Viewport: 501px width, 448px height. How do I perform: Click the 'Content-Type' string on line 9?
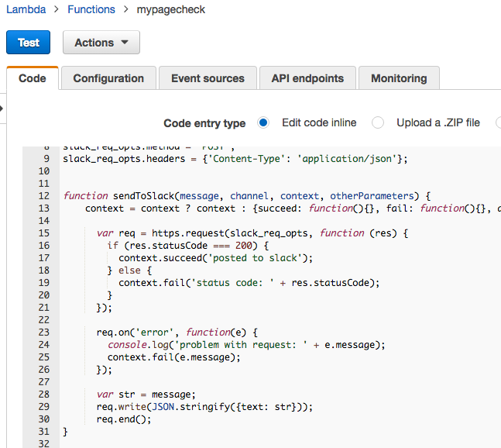click(x=246, y=159)
